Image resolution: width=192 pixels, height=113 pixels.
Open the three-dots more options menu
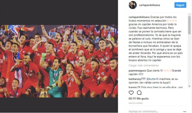coord(185,111)
